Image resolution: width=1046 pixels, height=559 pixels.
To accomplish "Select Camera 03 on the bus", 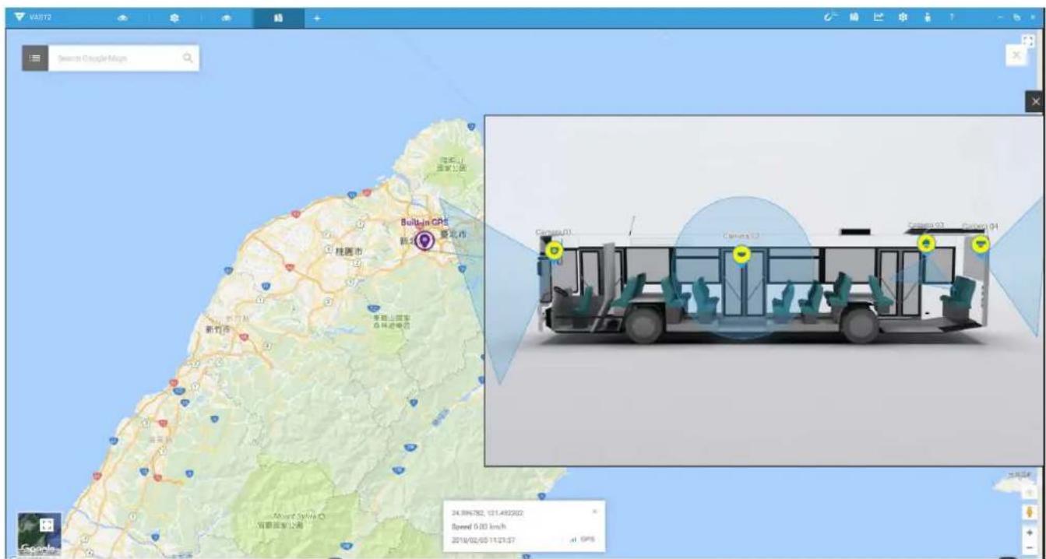I will point(926,243).
